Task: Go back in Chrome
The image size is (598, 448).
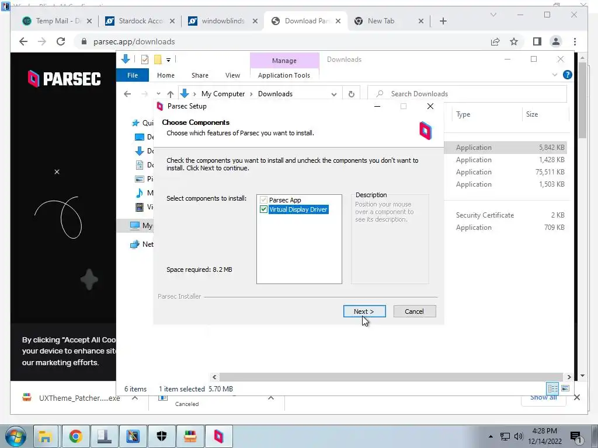Action: tap(23, 41)
